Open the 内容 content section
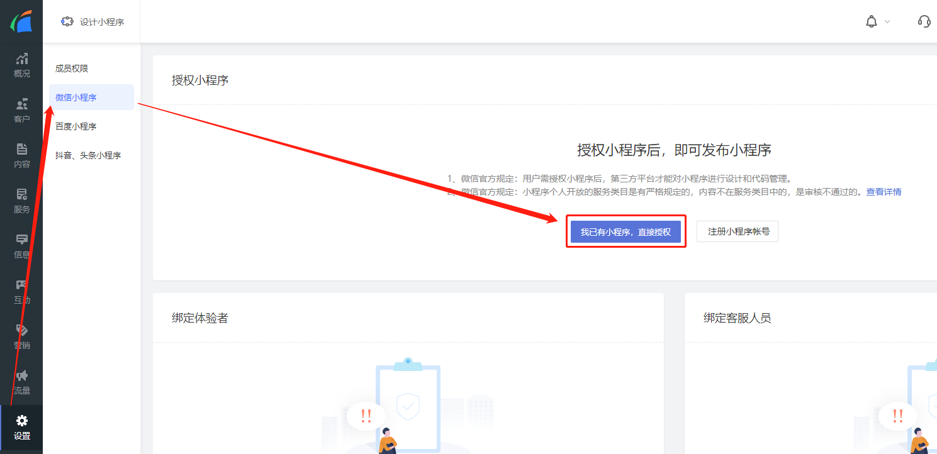 coord(21,156)
